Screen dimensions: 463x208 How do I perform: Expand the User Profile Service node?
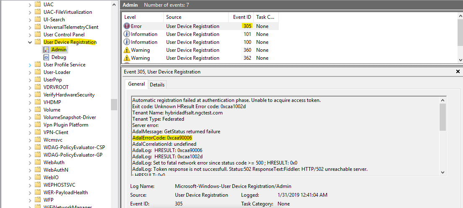point(30,65)
